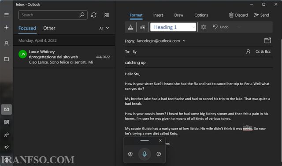
Task: Open the People icon in sidebar
Action: pos(7,135)
